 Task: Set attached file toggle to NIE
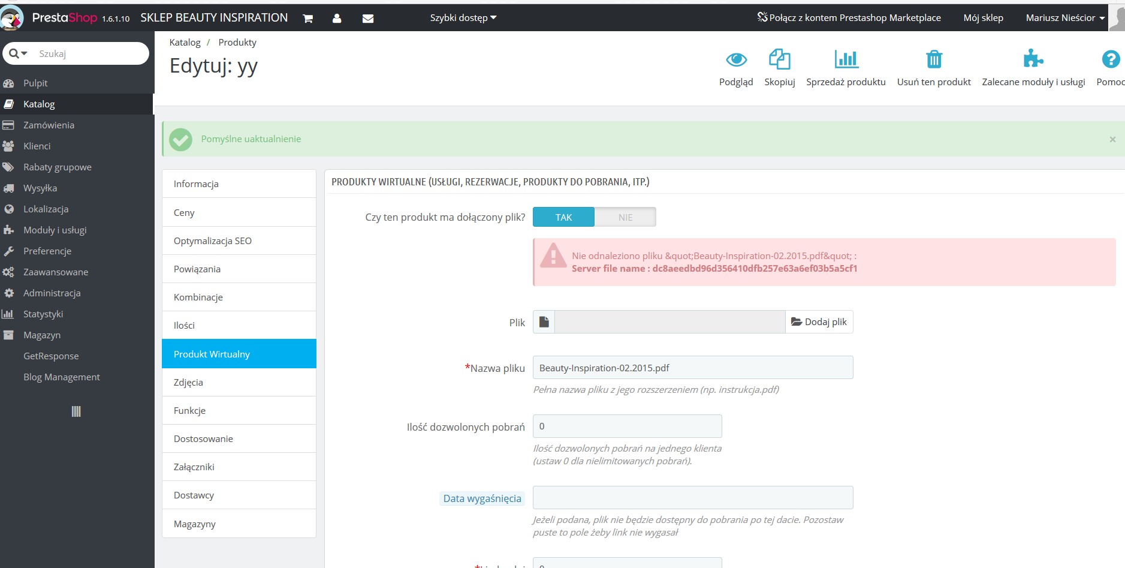(x=626, y=217)
